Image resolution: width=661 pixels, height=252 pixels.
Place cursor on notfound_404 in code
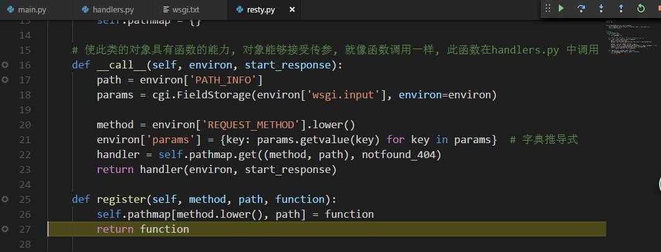(398, 154)
